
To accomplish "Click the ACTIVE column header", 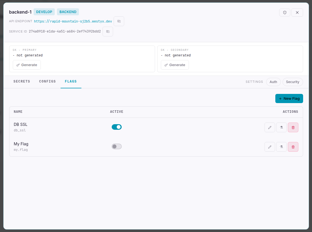I will point(117,112).
